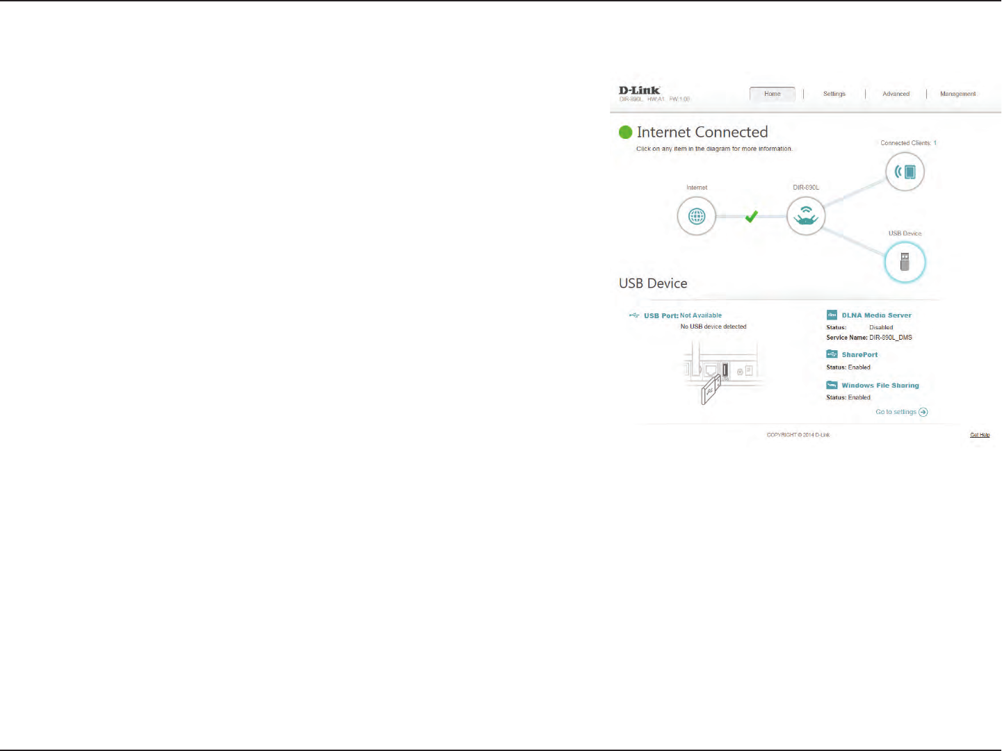Screen dimensions: 1002x751
Task: Click the 'Internet' label above the globe
Action: point(697,188)
